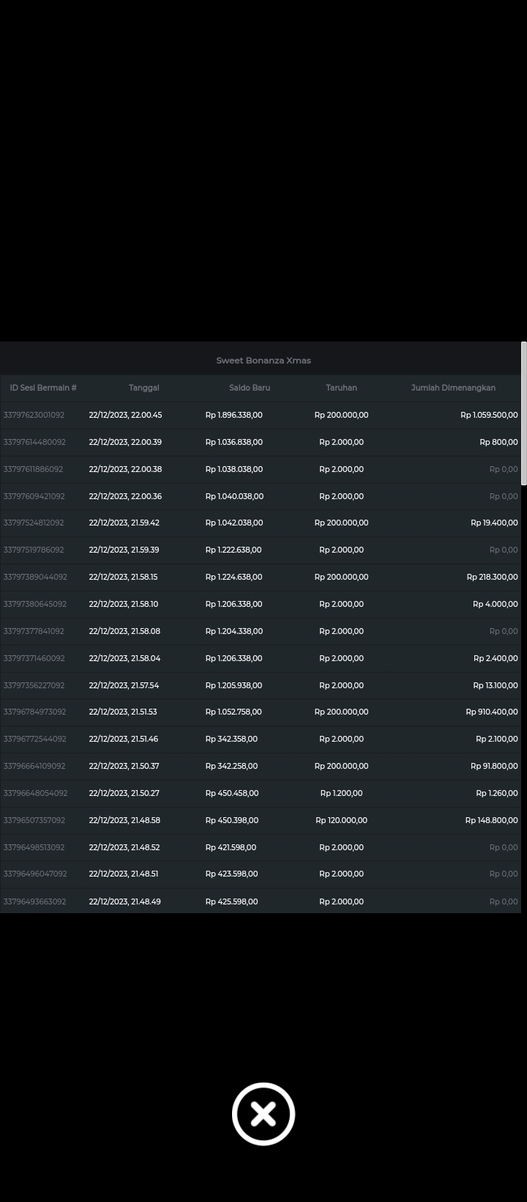527x1202 pixels.
Task: Click win amount 'Rp 2.400,00'
Action: click(x=496, y=658)
